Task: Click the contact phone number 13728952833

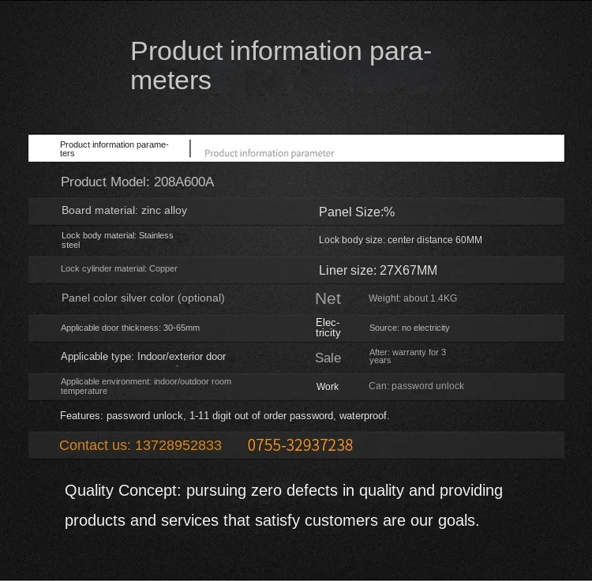Action: [x=178, y=445]
